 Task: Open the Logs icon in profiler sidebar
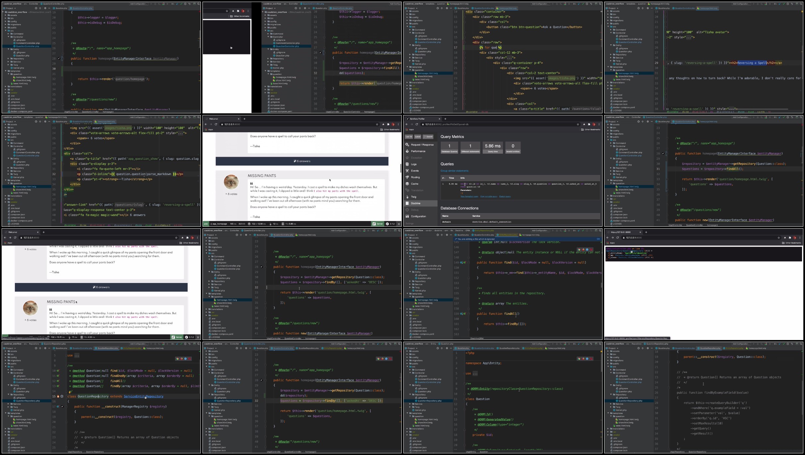coord(407,164)
